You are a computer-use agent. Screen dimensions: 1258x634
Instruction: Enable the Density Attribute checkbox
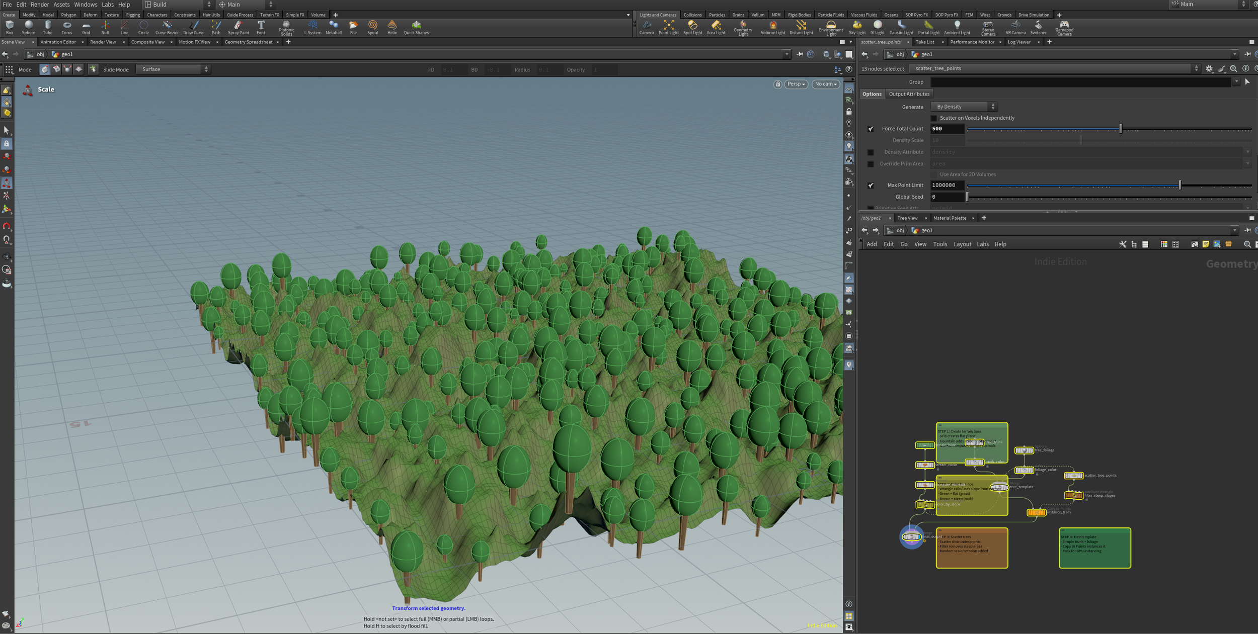(x=871, y=152)
